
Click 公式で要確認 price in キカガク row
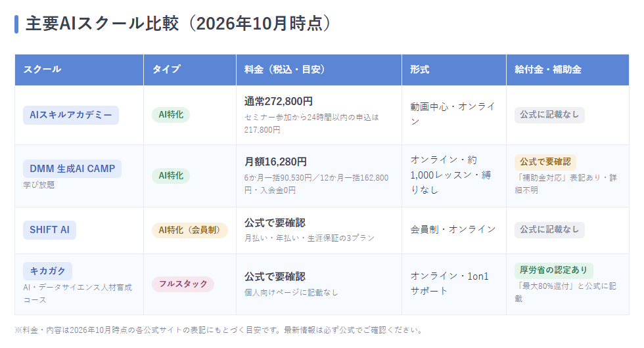(275, 276)
